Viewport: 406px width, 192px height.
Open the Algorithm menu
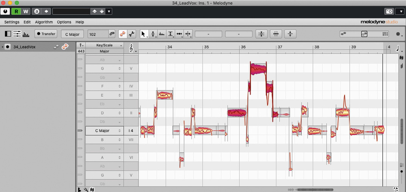(44, 22)
